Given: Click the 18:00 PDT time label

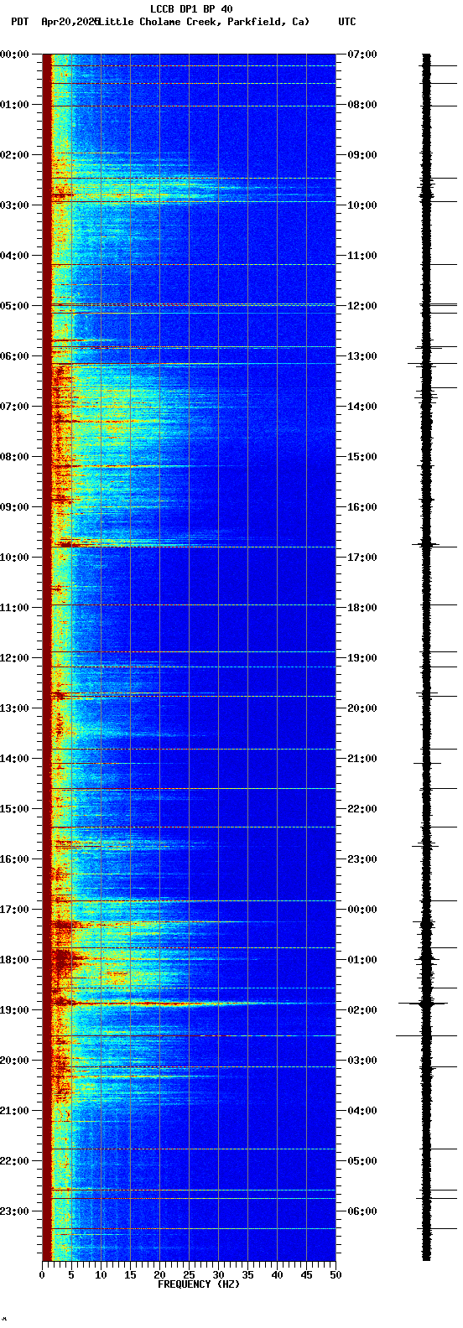Looking at the screenshot, I should pyautogui.click(x=15, y=960).
